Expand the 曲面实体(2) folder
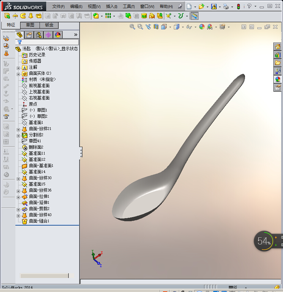The image size is (283, 292). coord(18,74)
